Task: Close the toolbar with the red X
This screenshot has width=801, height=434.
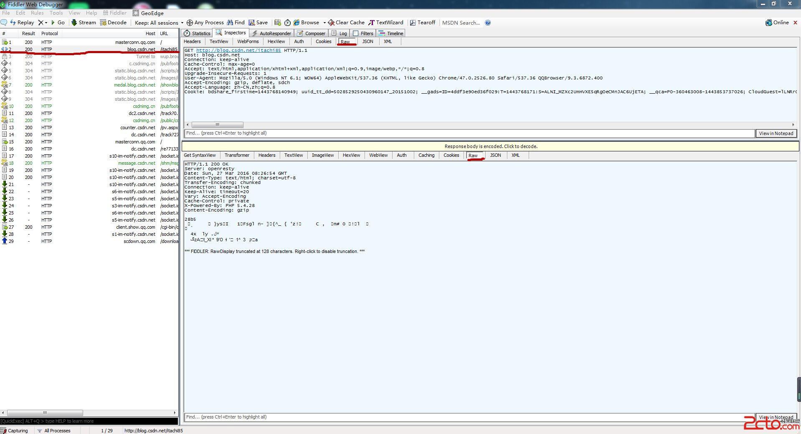Action: (795, 23)
